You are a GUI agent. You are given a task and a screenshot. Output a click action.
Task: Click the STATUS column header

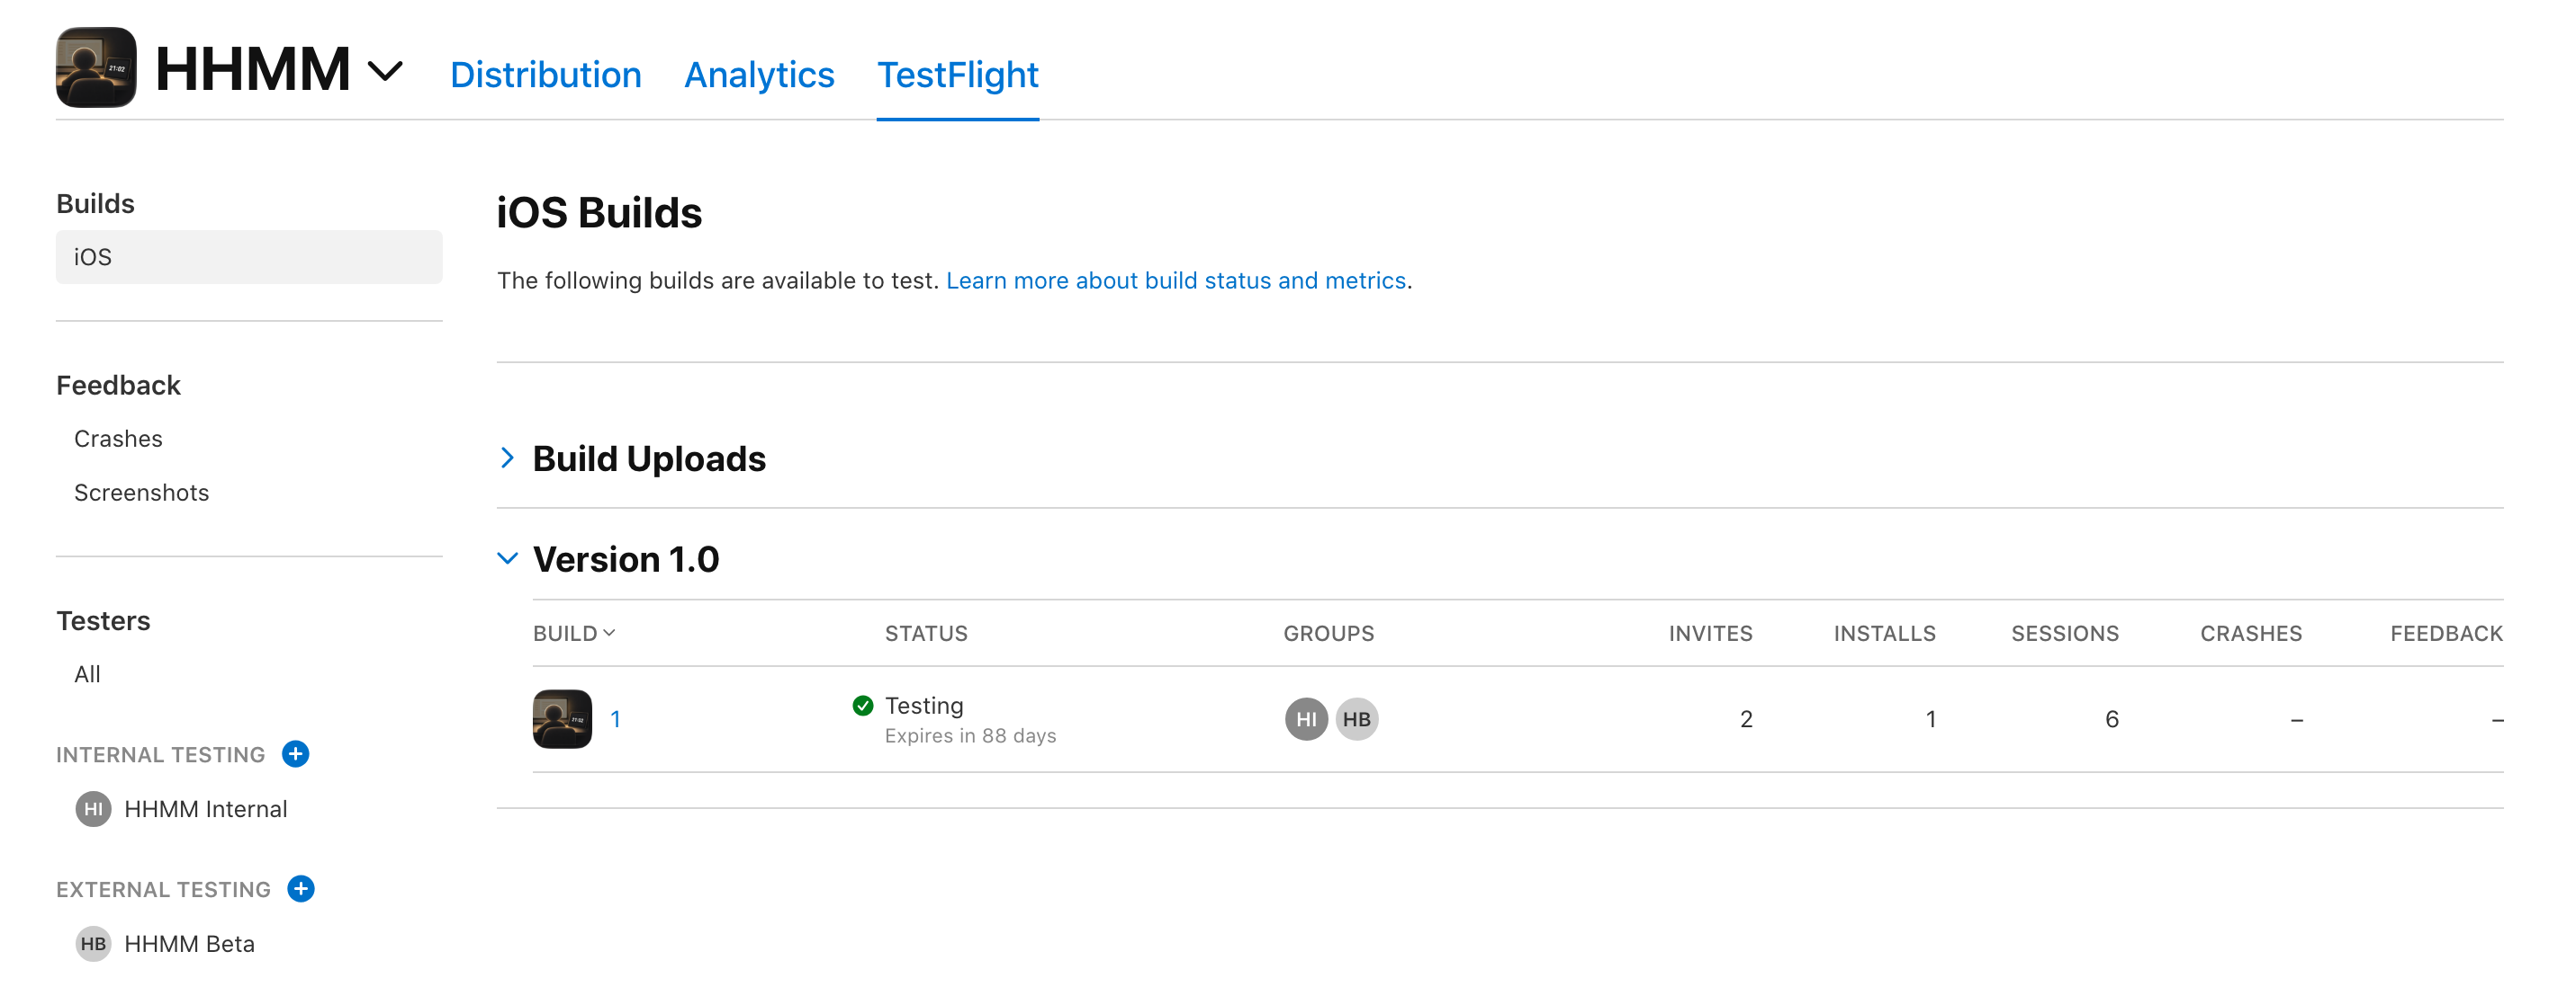926,634
